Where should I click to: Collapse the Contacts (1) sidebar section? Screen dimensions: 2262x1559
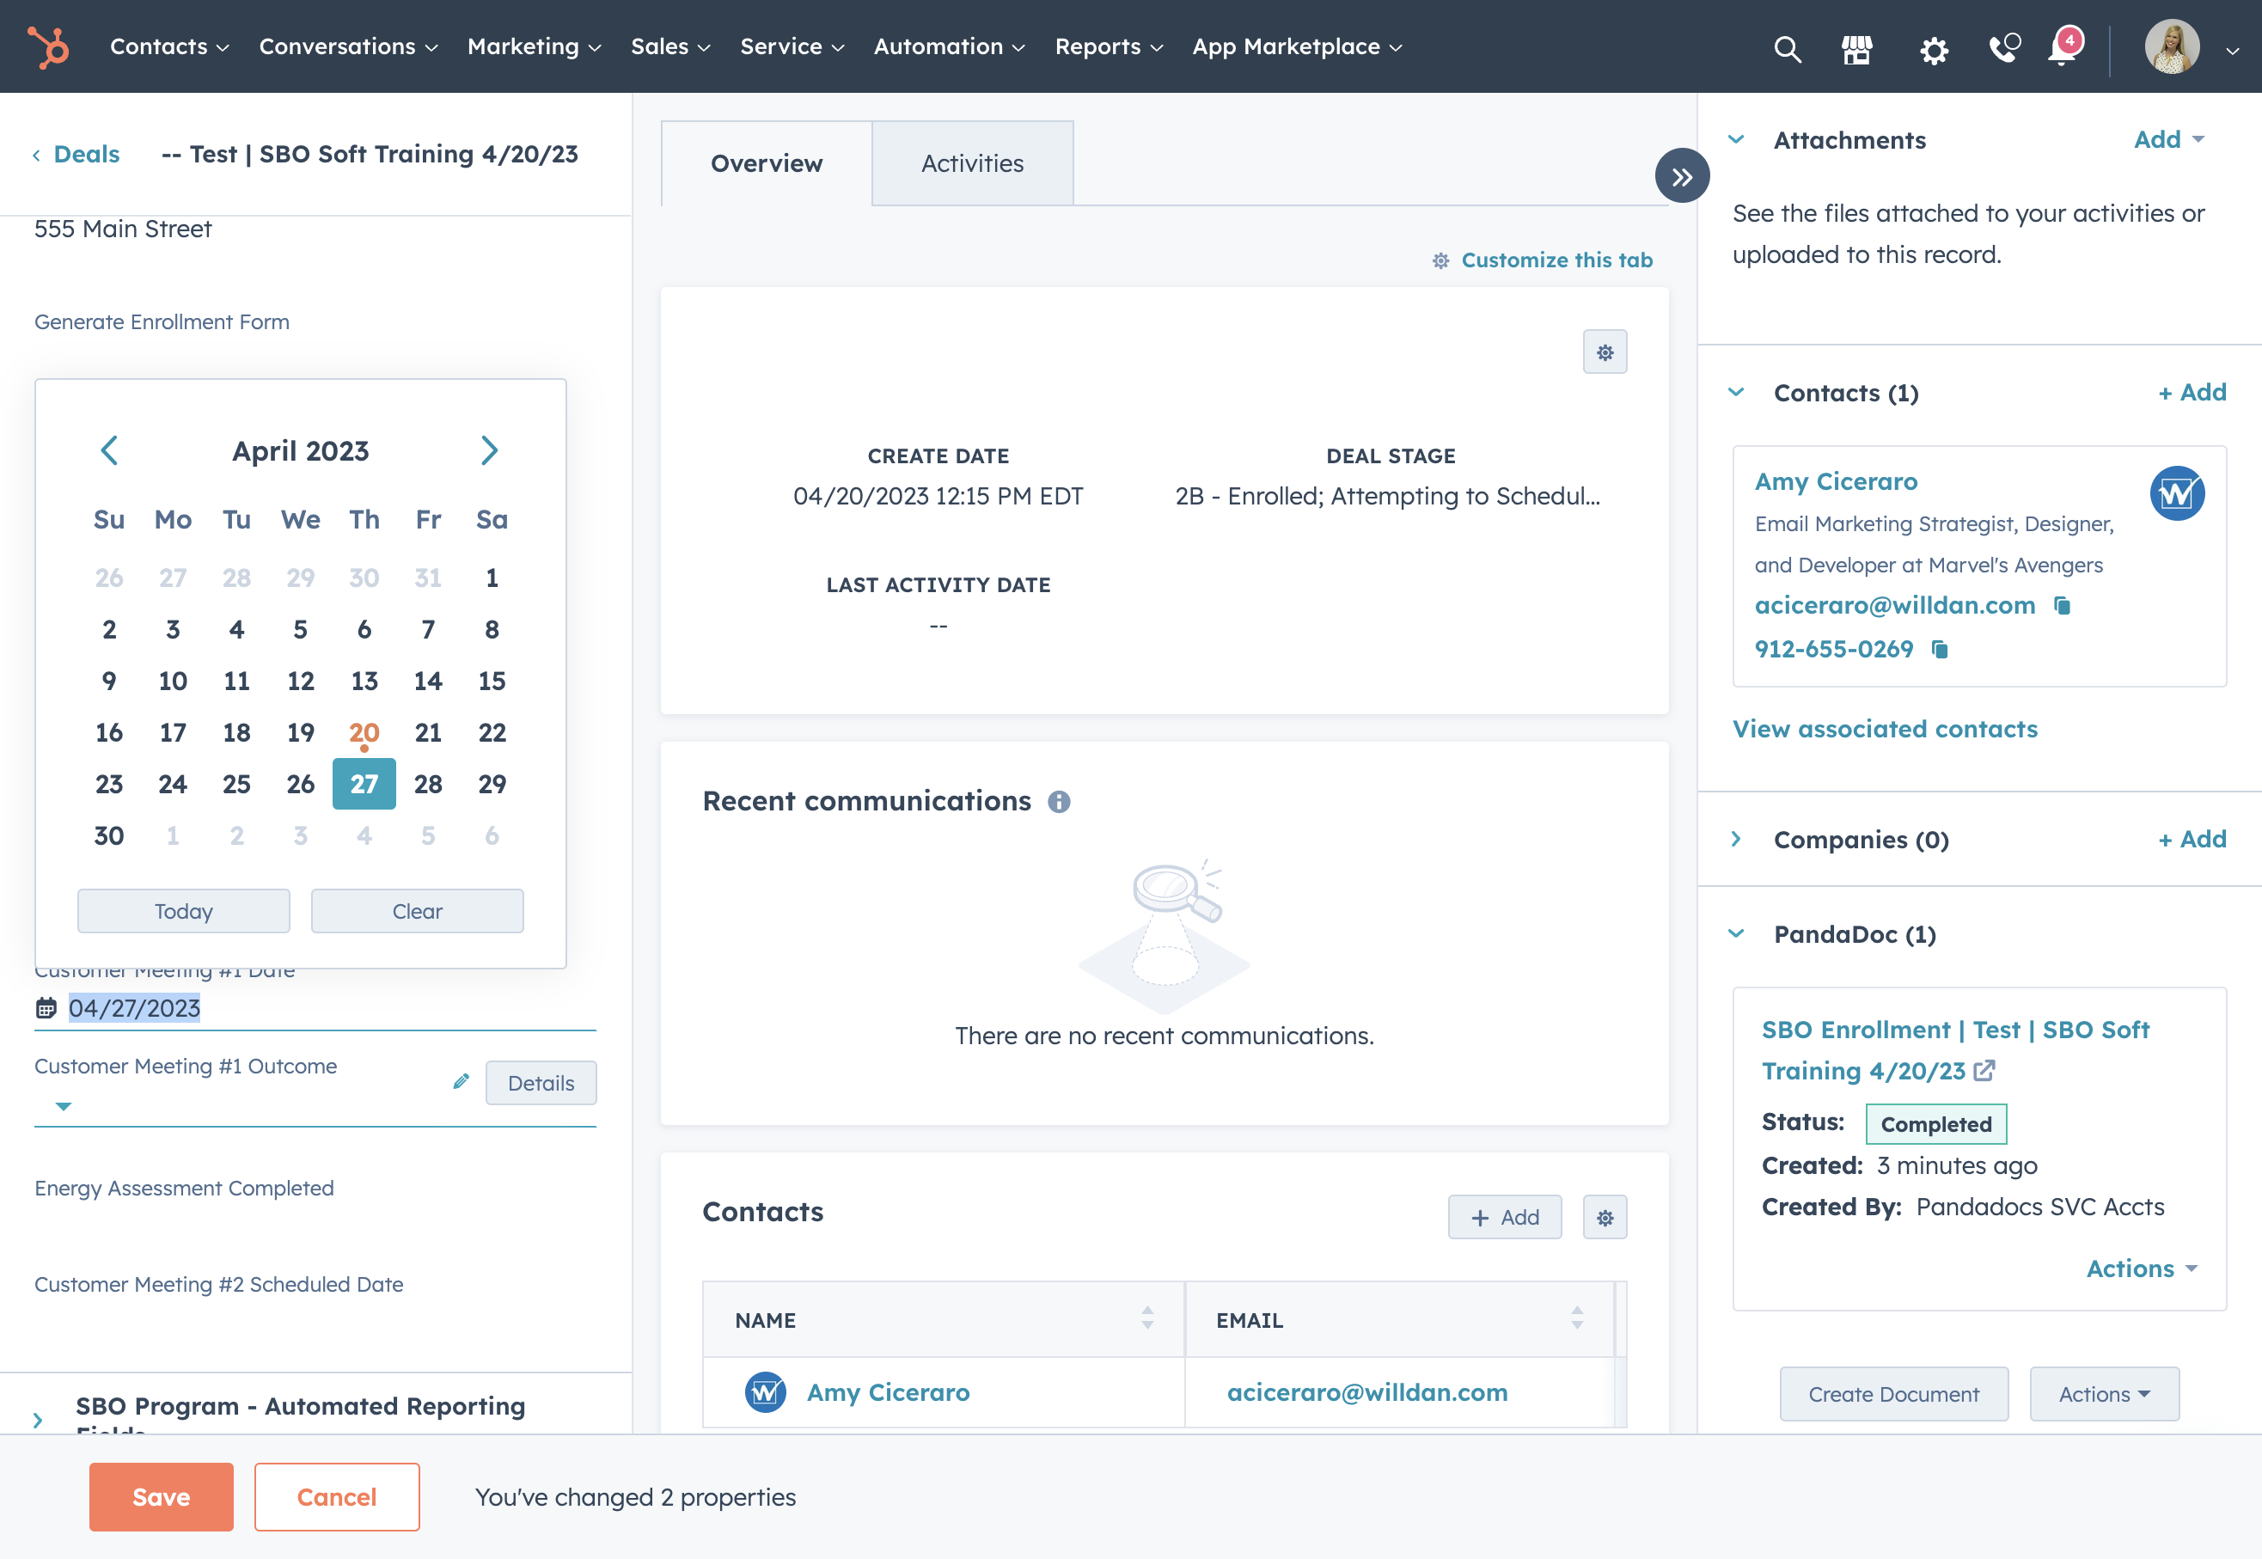(x=1735, y=393)
